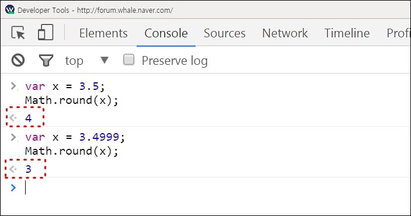
Task: Click the Preserve log label text
Action: [175, 61]
